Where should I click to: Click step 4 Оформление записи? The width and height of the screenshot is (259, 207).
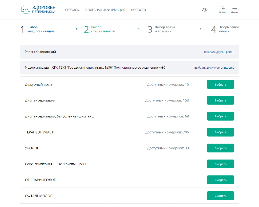click(x=225, y=29)
